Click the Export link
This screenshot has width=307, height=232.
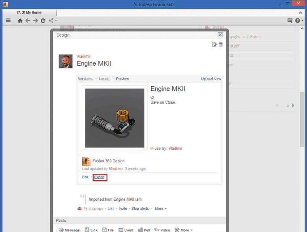point(99,177)
